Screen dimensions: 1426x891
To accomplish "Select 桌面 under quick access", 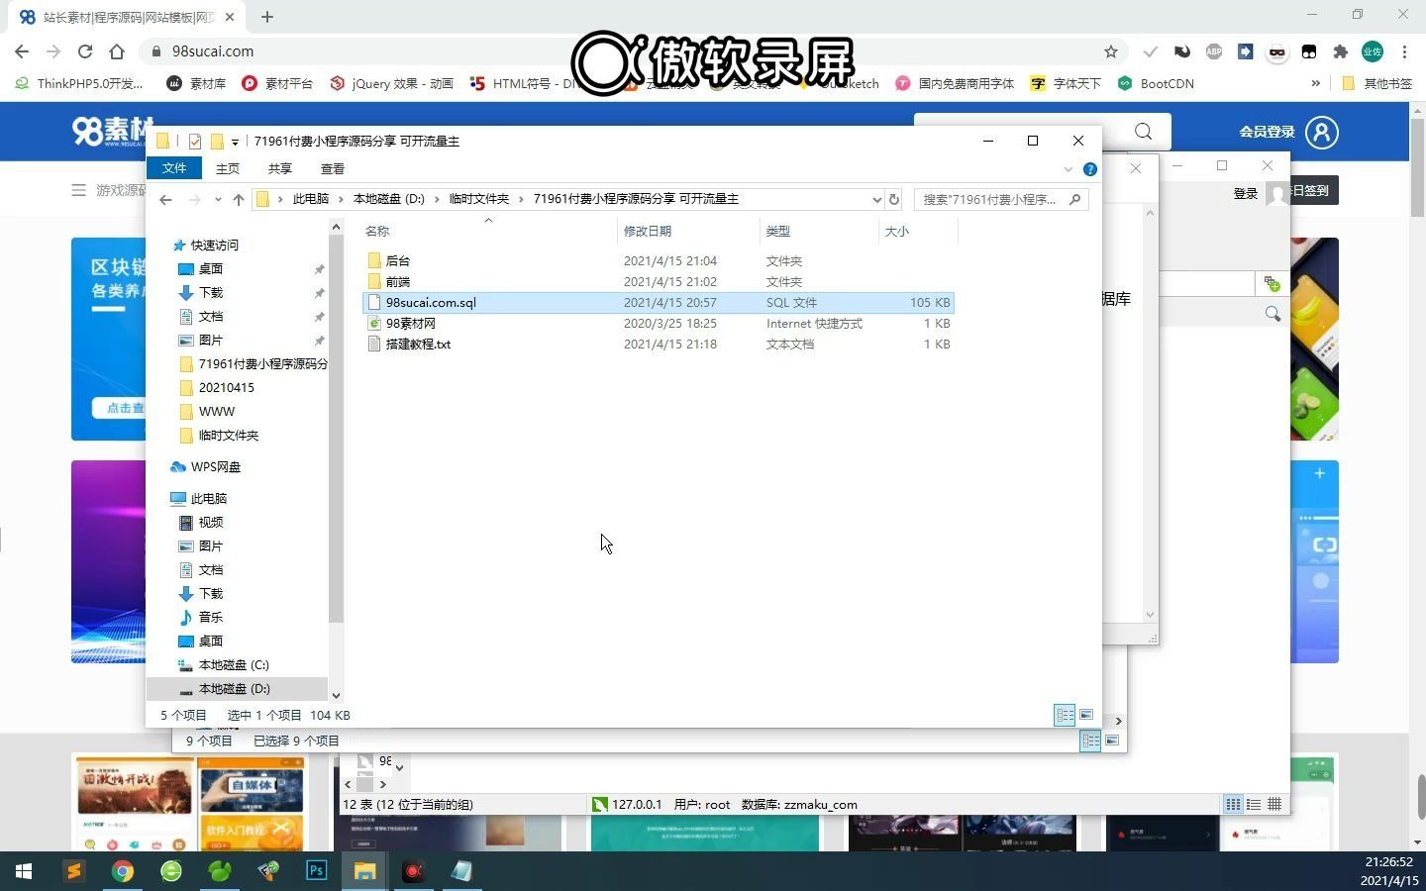I will coord(211,268).
